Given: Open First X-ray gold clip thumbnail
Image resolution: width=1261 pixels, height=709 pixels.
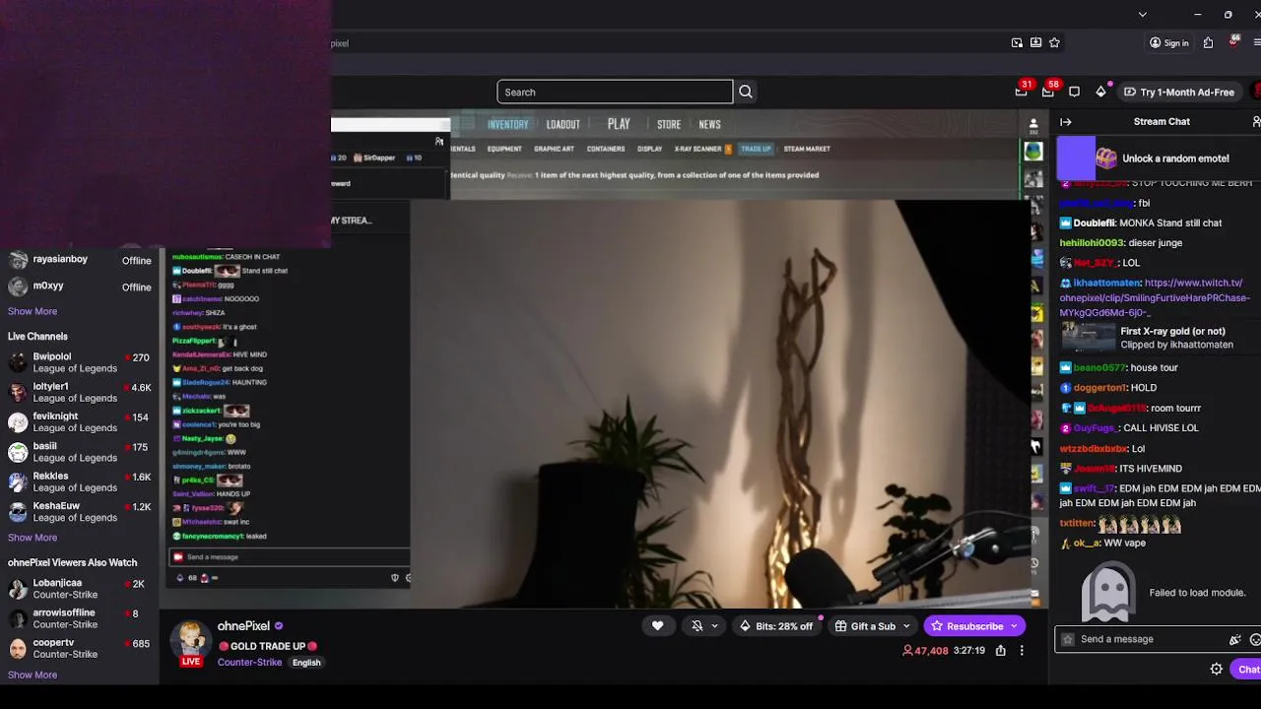Looking at the screenshot, I should point(1088,338).
